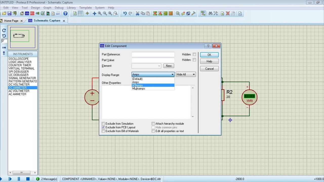
Task: Open the Library menu
Action: 71,8
